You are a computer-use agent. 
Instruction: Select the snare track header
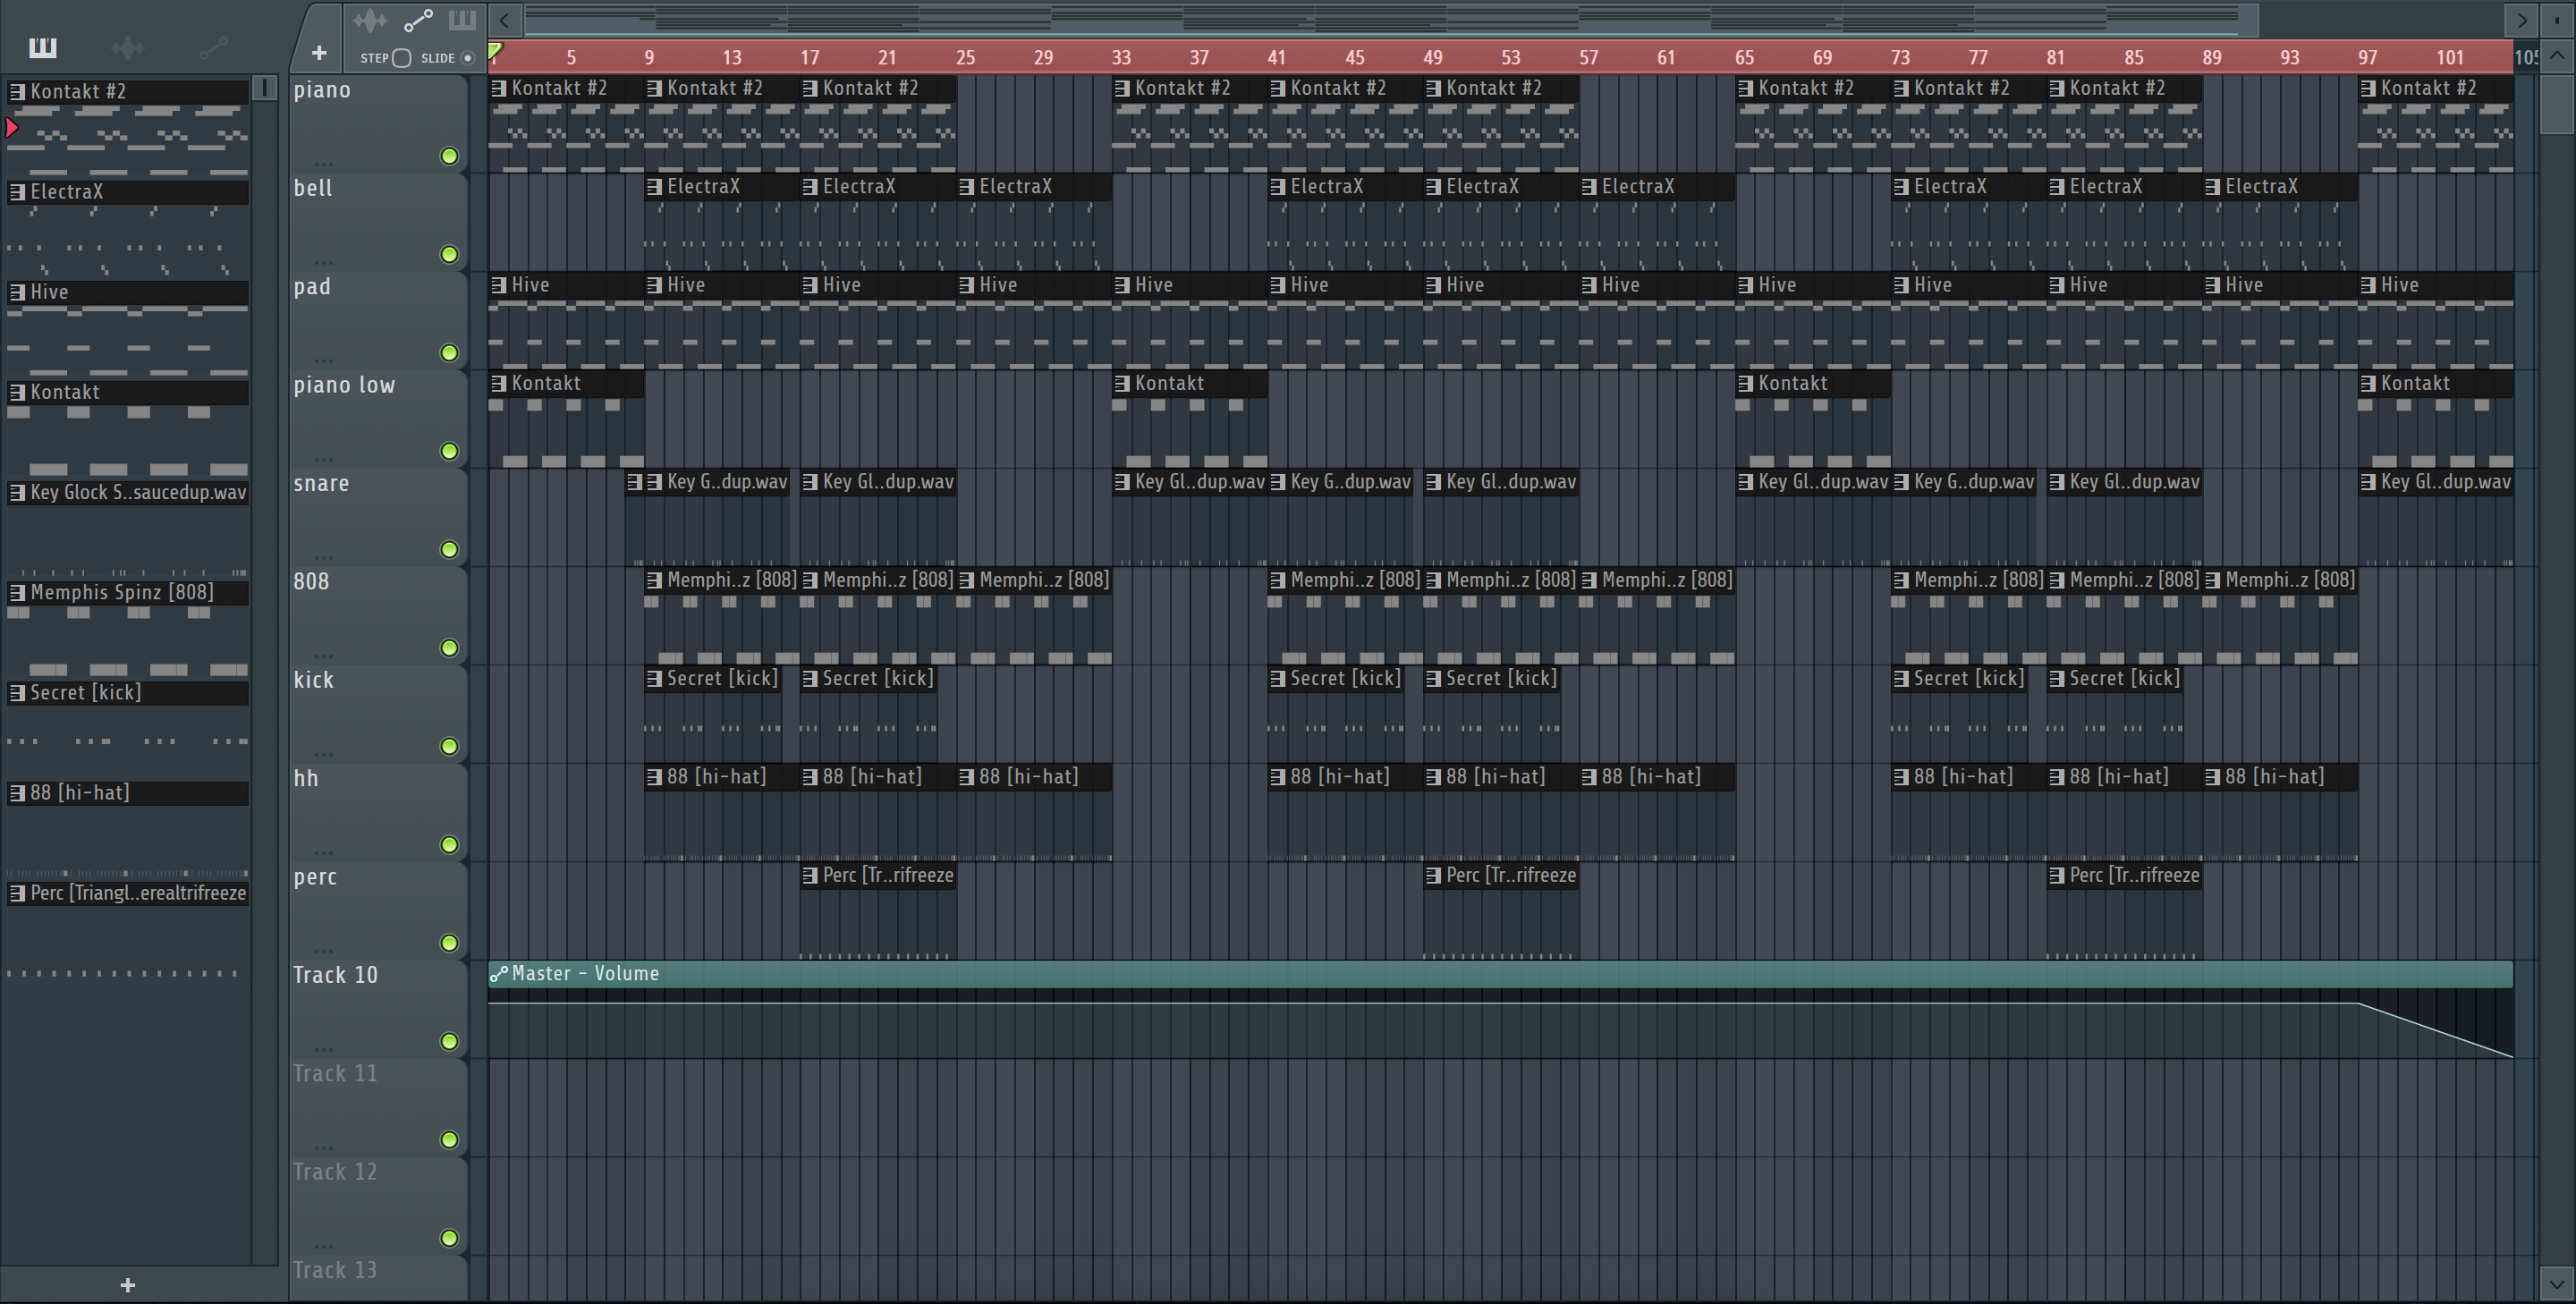point(378,516)
